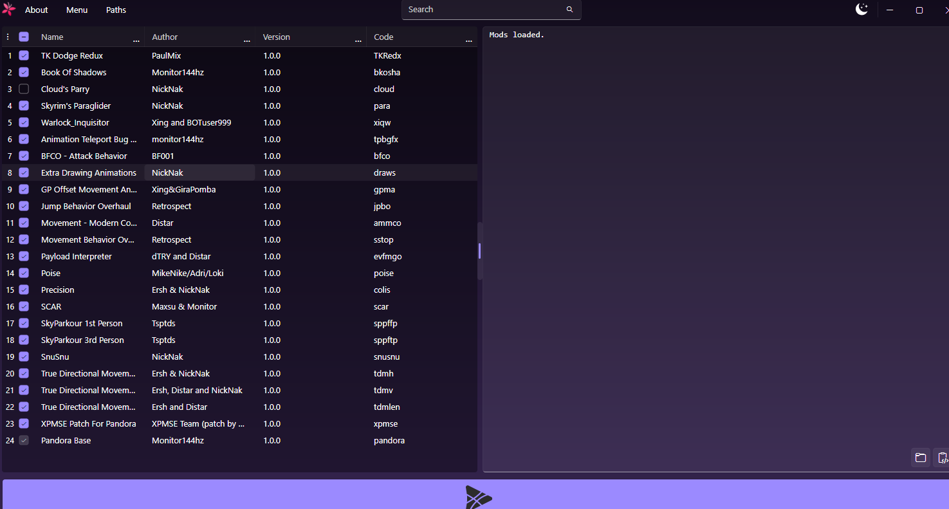This screenshot has height=509, width=949.
Task: Select Pandora Base mod name
Action: point(66,440)
